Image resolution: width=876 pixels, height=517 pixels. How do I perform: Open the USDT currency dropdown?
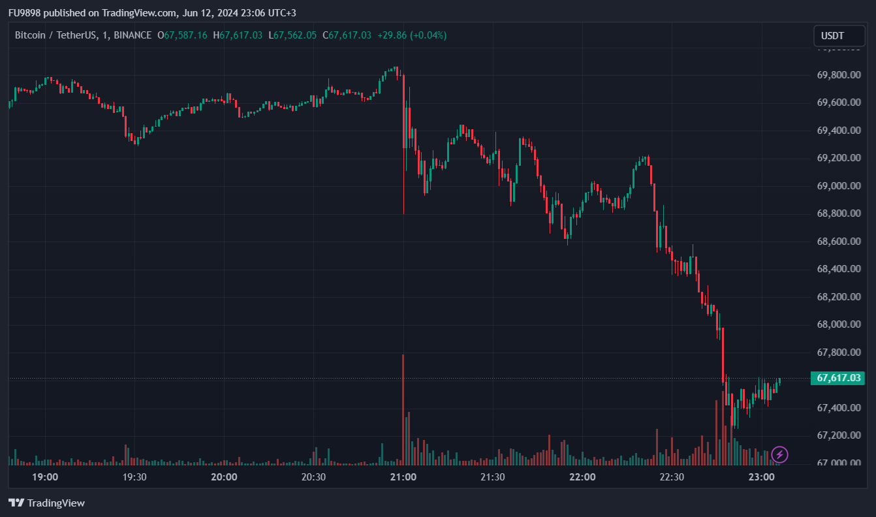pos(839,36)
